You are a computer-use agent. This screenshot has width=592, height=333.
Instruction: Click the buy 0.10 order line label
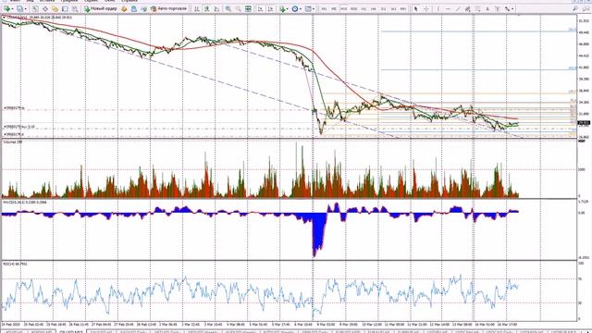[19, 127]
